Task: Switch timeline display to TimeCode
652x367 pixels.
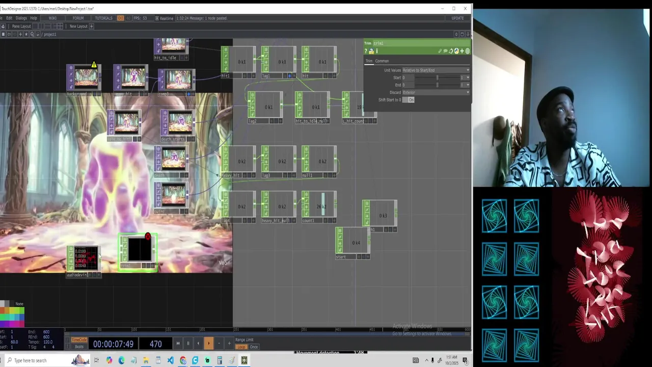Action: pos(79,340)
